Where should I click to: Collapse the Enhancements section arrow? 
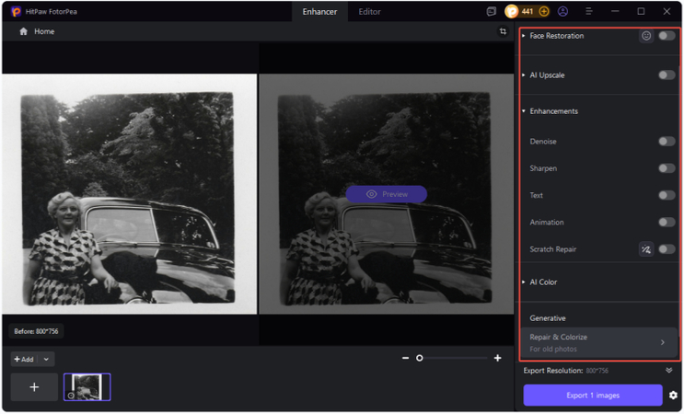click(524, 111)
